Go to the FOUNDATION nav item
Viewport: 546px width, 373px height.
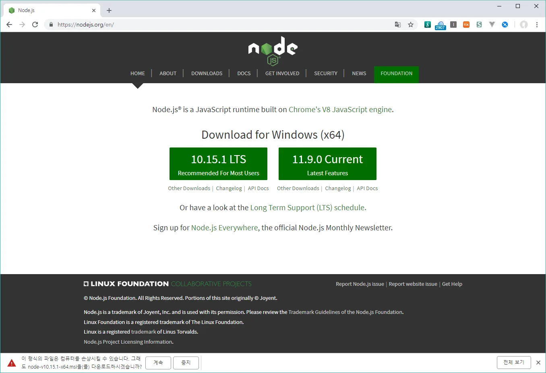point(396,74)
